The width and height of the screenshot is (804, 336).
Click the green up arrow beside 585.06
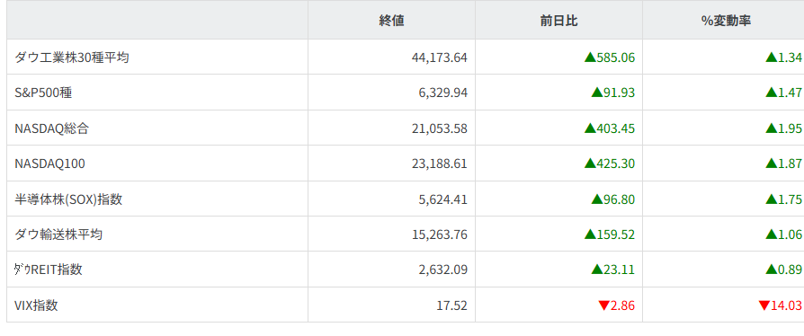point(590,57)
